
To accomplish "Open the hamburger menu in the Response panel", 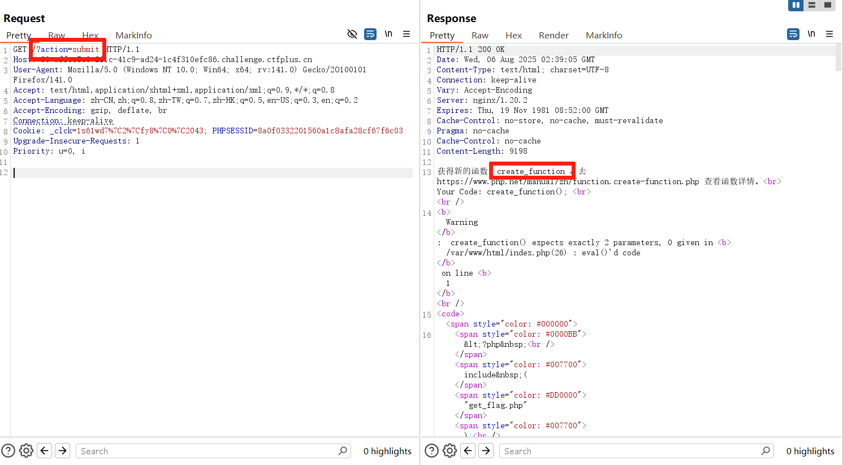I will [x=829, y=34].
